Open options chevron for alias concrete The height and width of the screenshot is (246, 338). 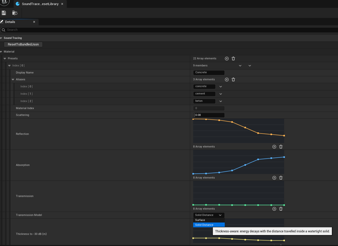pyautogui.click(x=221, y=87)
